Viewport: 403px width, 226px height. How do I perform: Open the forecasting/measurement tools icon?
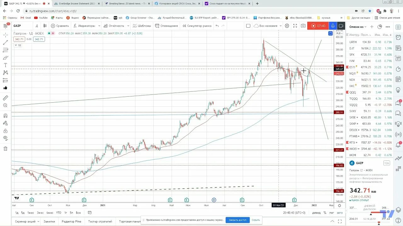point(5,80)
